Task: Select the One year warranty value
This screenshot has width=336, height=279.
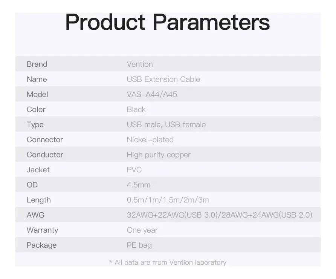Action: tap(142, 230)
